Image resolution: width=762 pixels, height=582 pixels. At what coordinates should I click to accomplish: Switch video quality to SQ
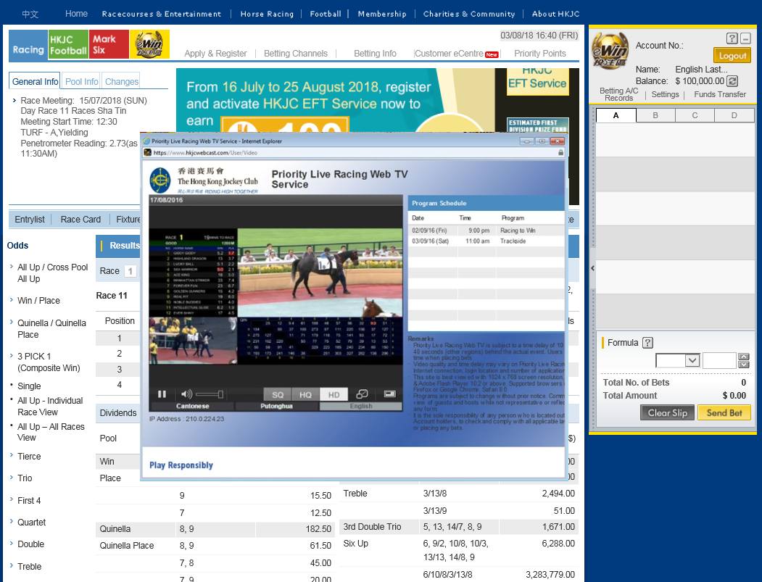pos(277,395)
